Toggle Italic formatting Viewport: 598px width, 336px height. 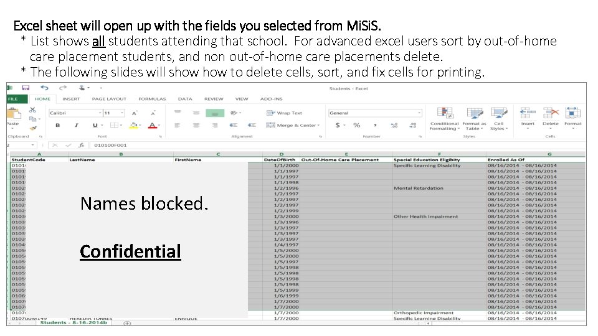[76, 125]
